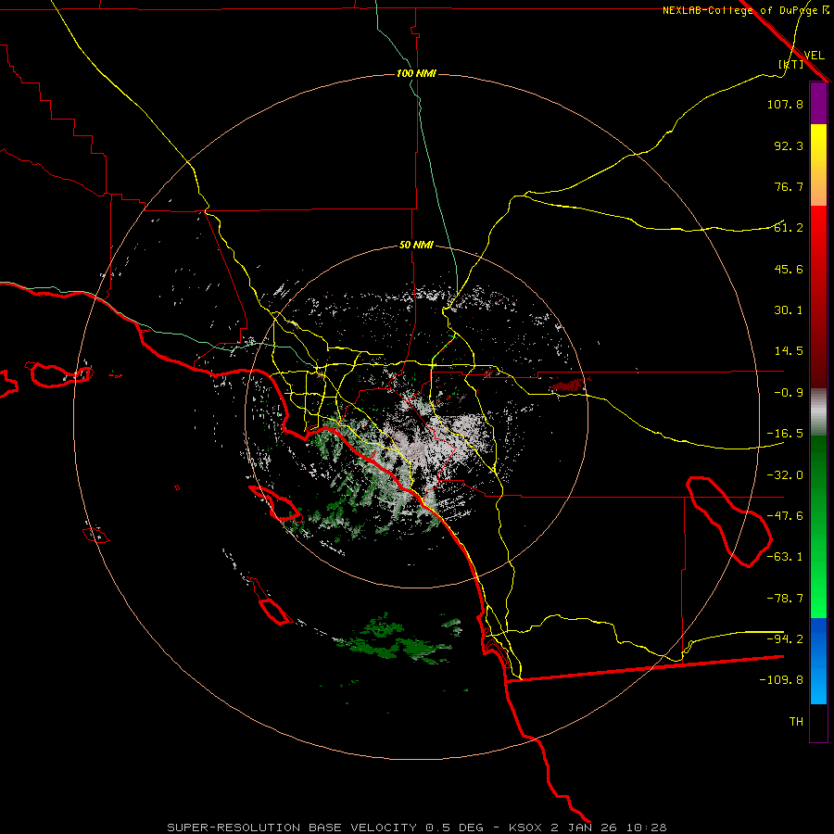Click the -16.5 velocity scale value
The image size is (834, 834).
pyautogui.click(x=785, y=434)
